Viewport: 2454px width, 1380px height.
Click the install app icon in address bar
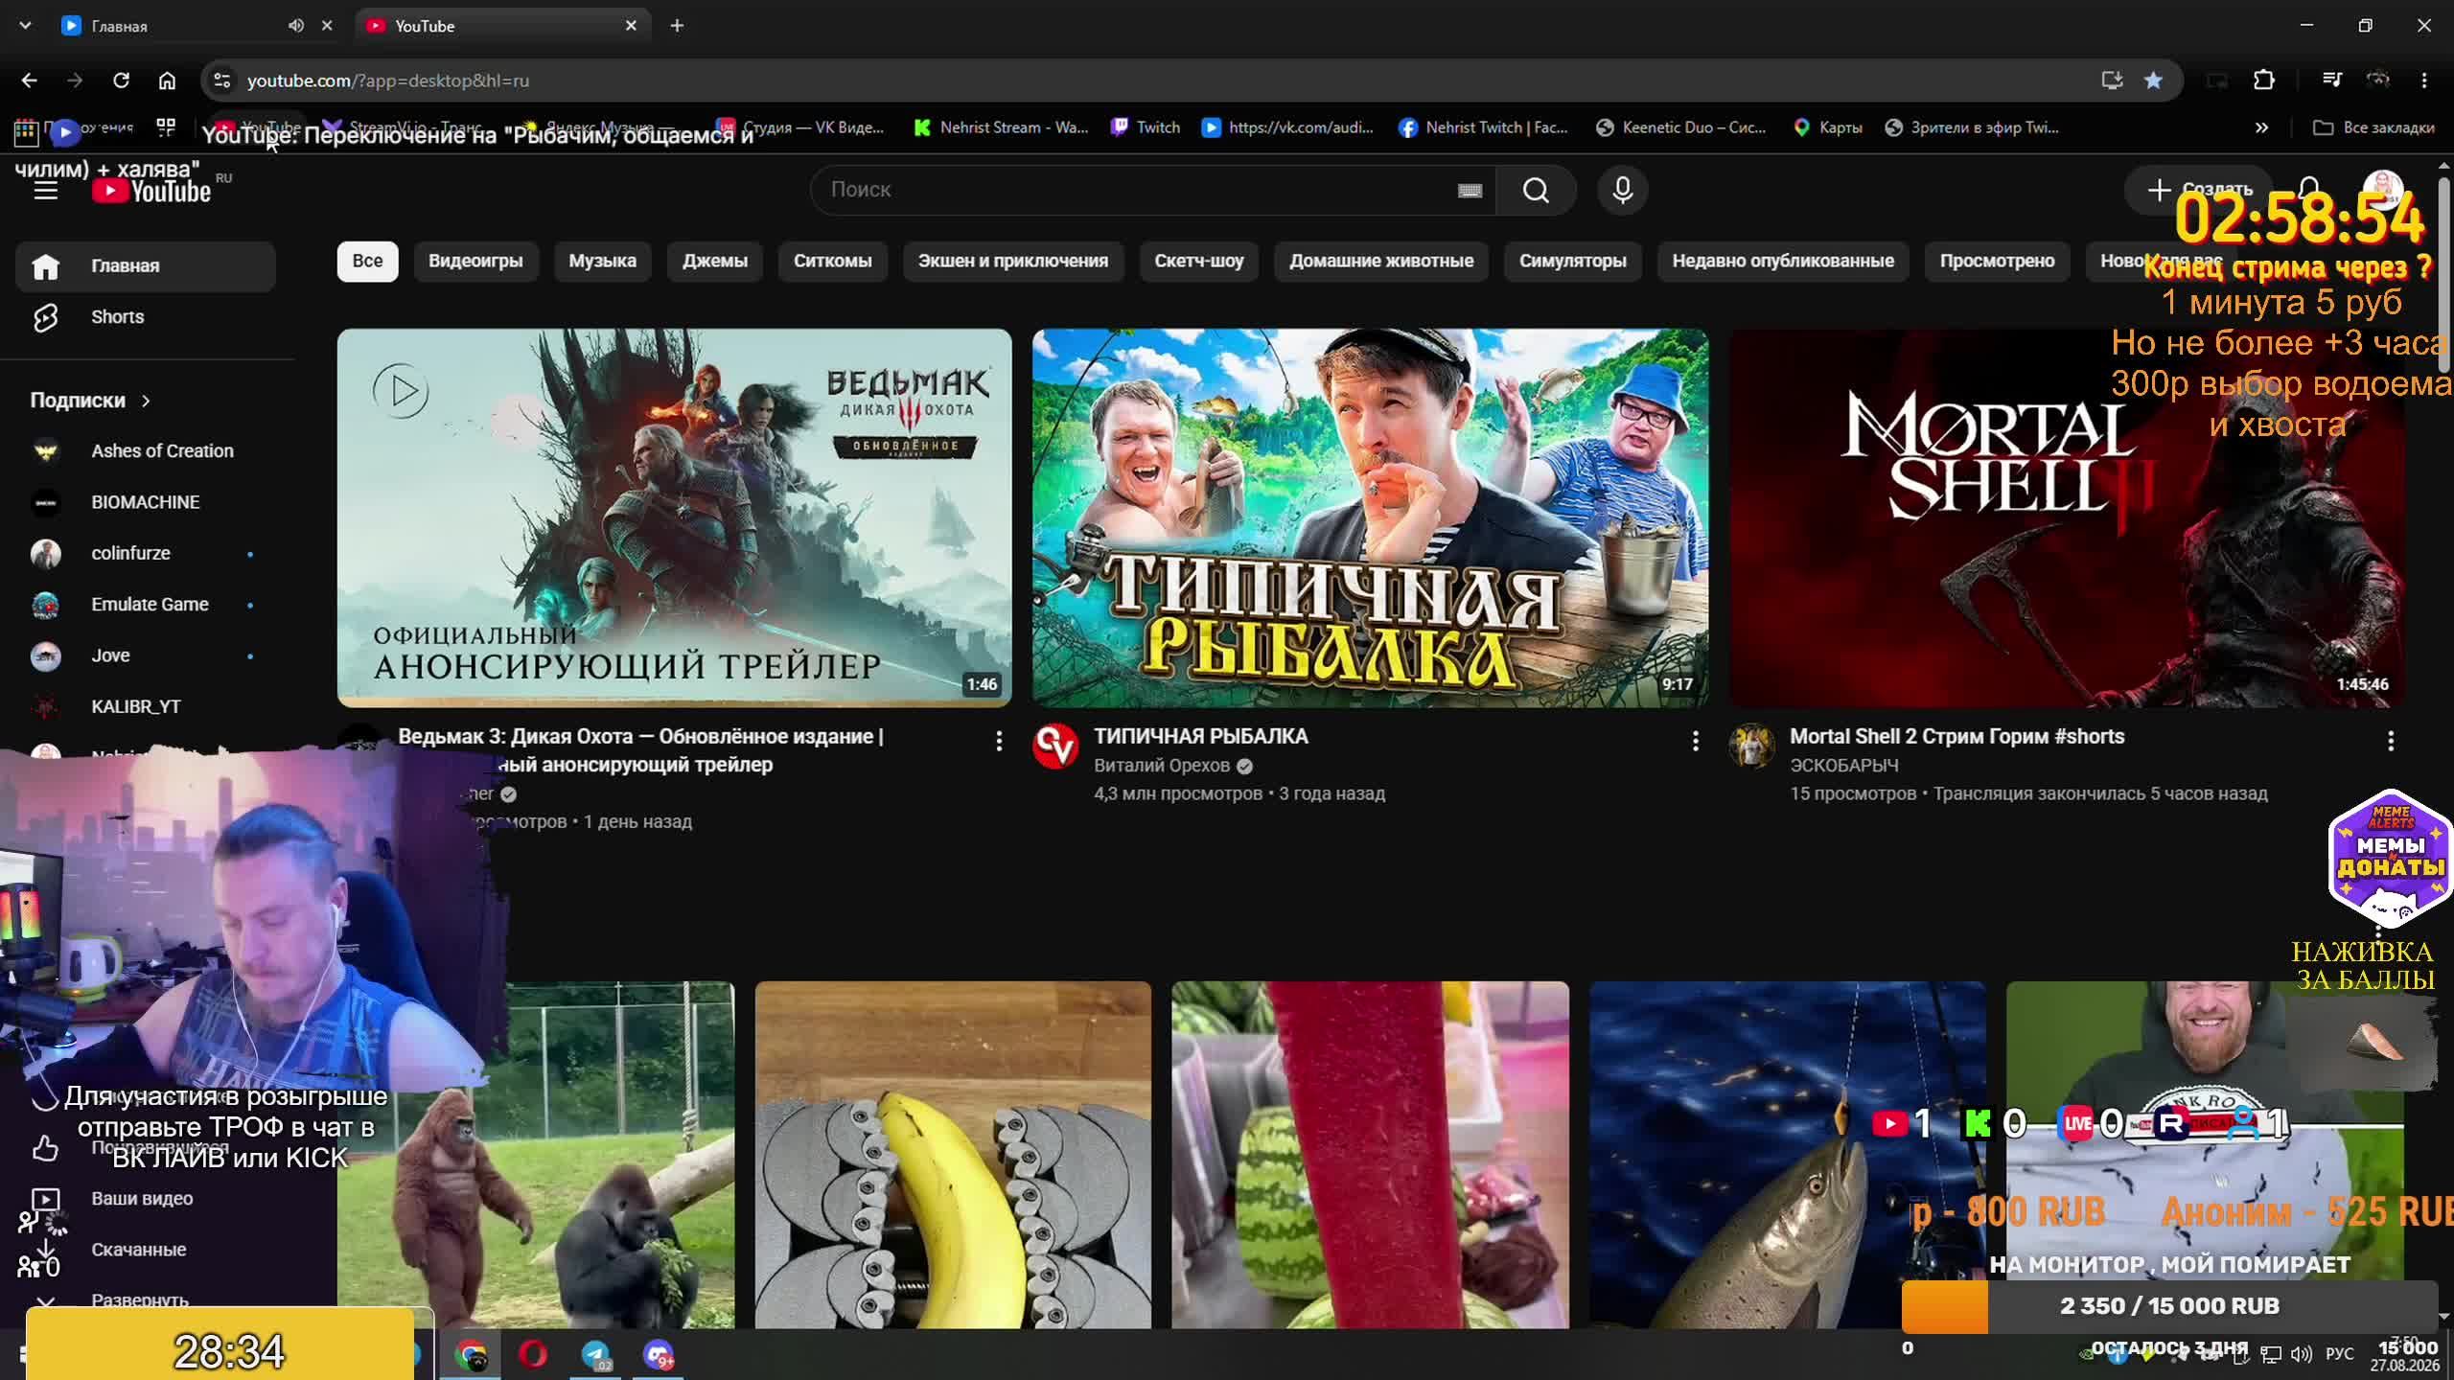(x=2112, y=80)
